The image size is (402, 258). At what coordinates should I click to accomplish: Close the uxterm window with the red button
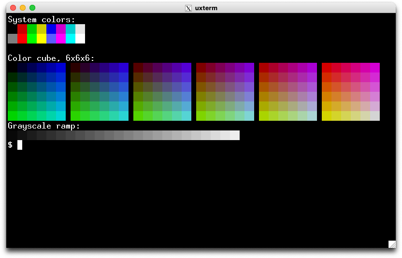pos(13,8)
